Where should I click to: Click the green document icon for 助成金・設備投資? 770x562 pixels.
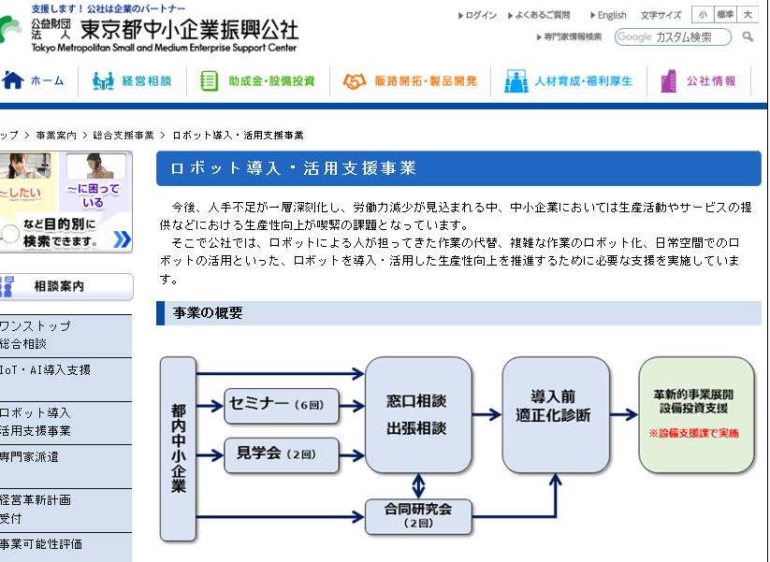pyautogui.click(x=209, y=81)
